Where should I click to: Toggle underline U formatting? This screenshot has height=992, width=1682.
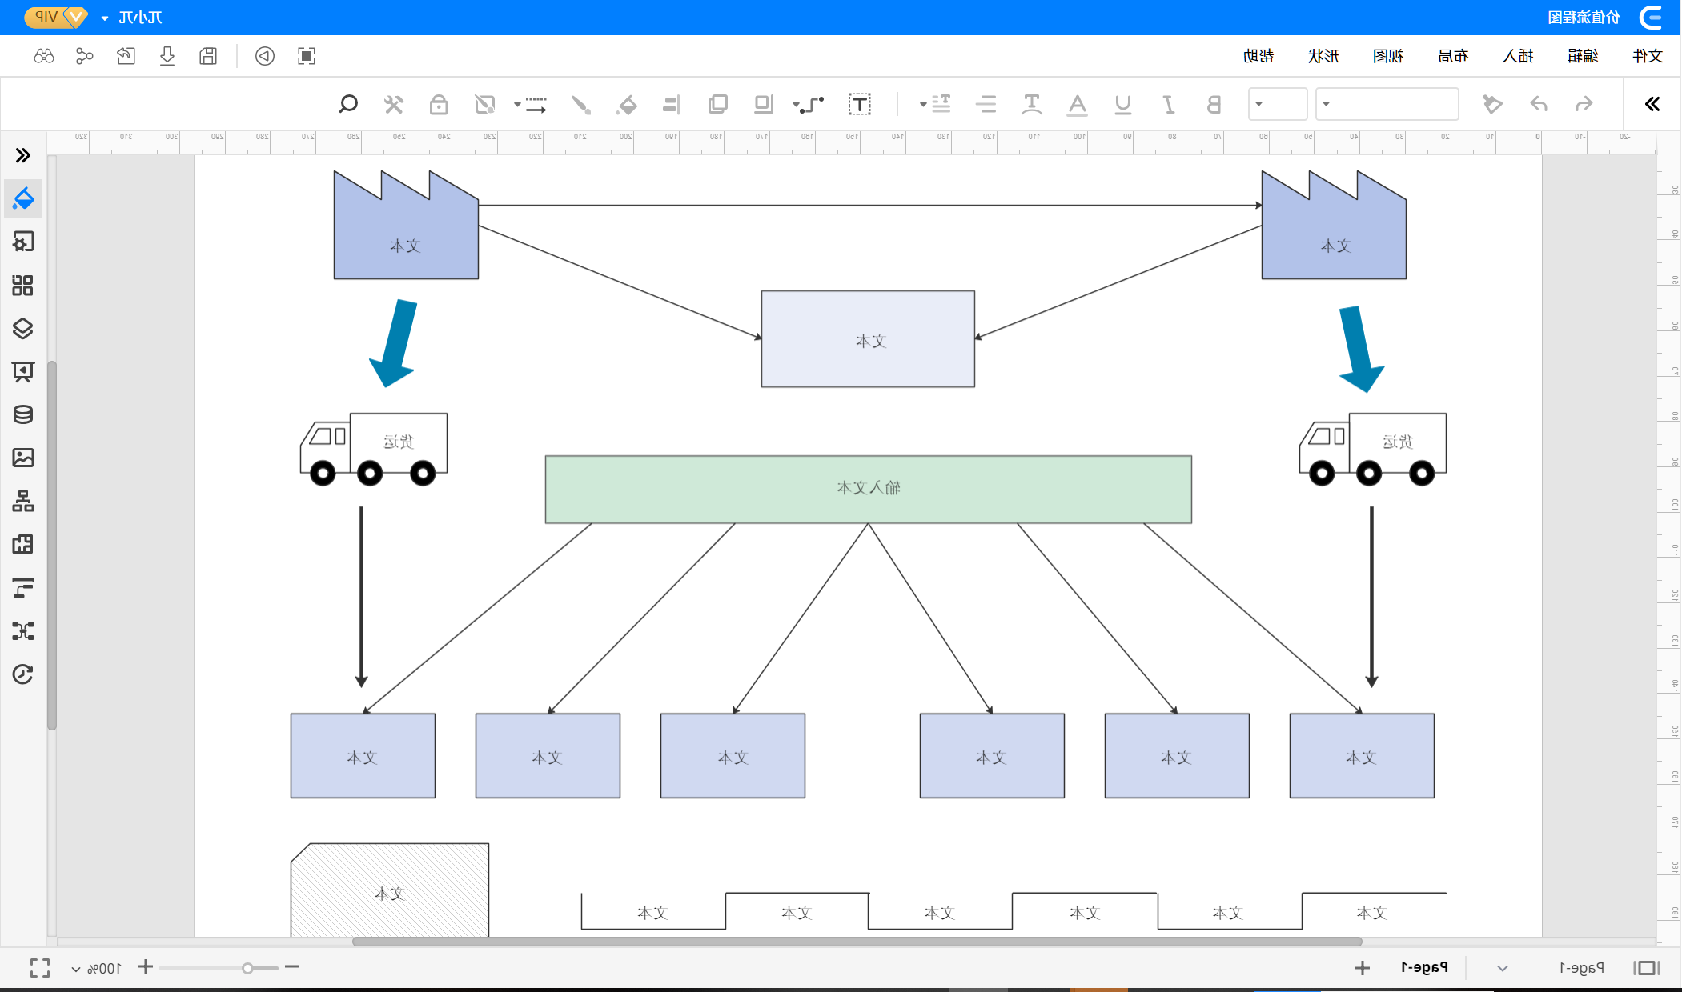click(x=1123, y=104)
